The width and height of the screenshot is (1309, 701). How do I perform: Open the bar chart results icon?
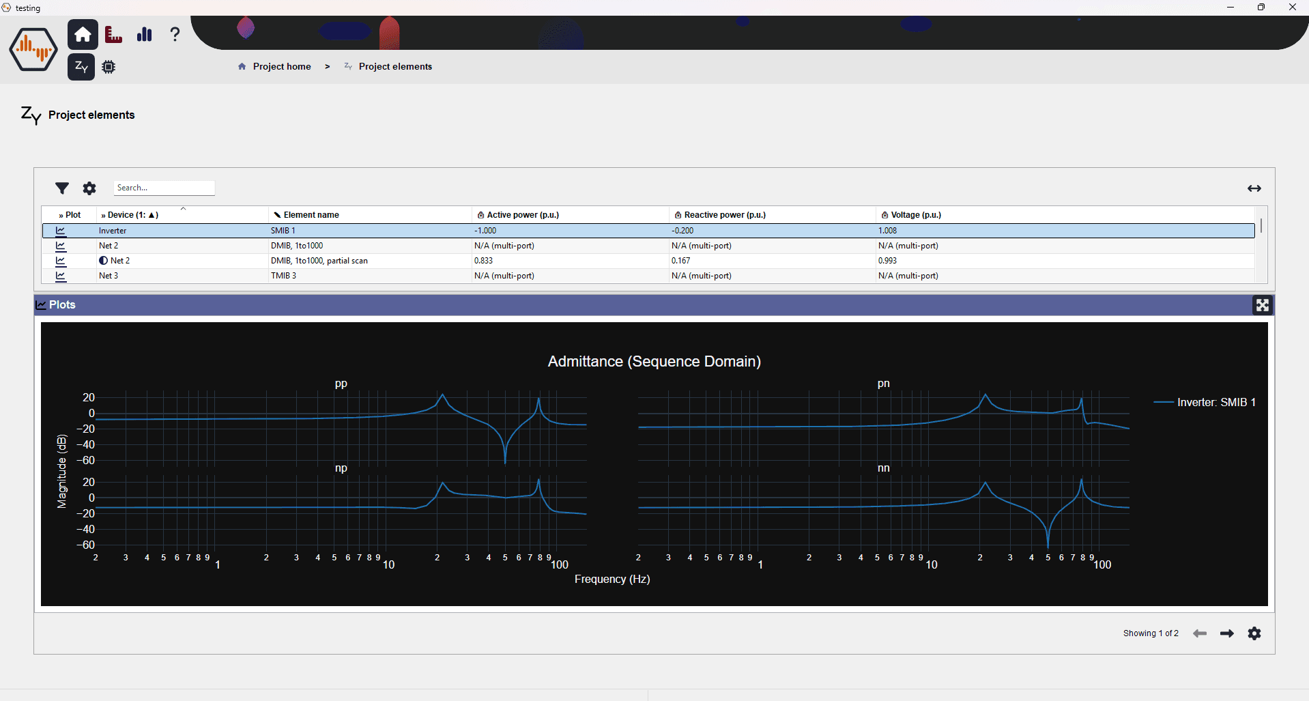[144, 34]
